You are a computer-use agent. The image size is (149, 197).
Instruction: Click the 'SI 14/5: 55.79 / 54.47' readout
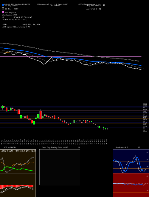point(23,17)
